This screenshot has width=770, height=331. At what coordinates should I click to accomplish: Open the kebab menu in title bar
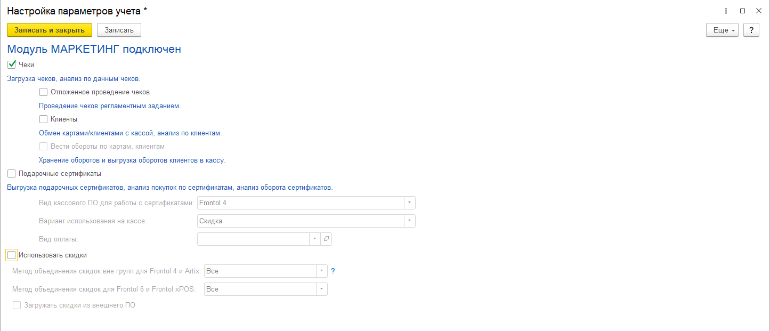pyautogui.click(x=726, y=11)
